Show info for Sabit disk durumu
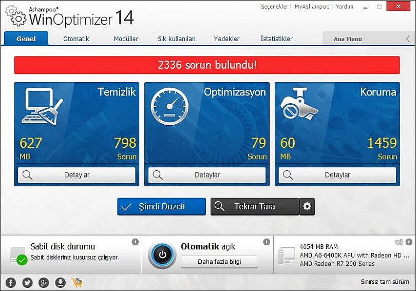Viewport: 416px width, 291px height. click(135, 242)
